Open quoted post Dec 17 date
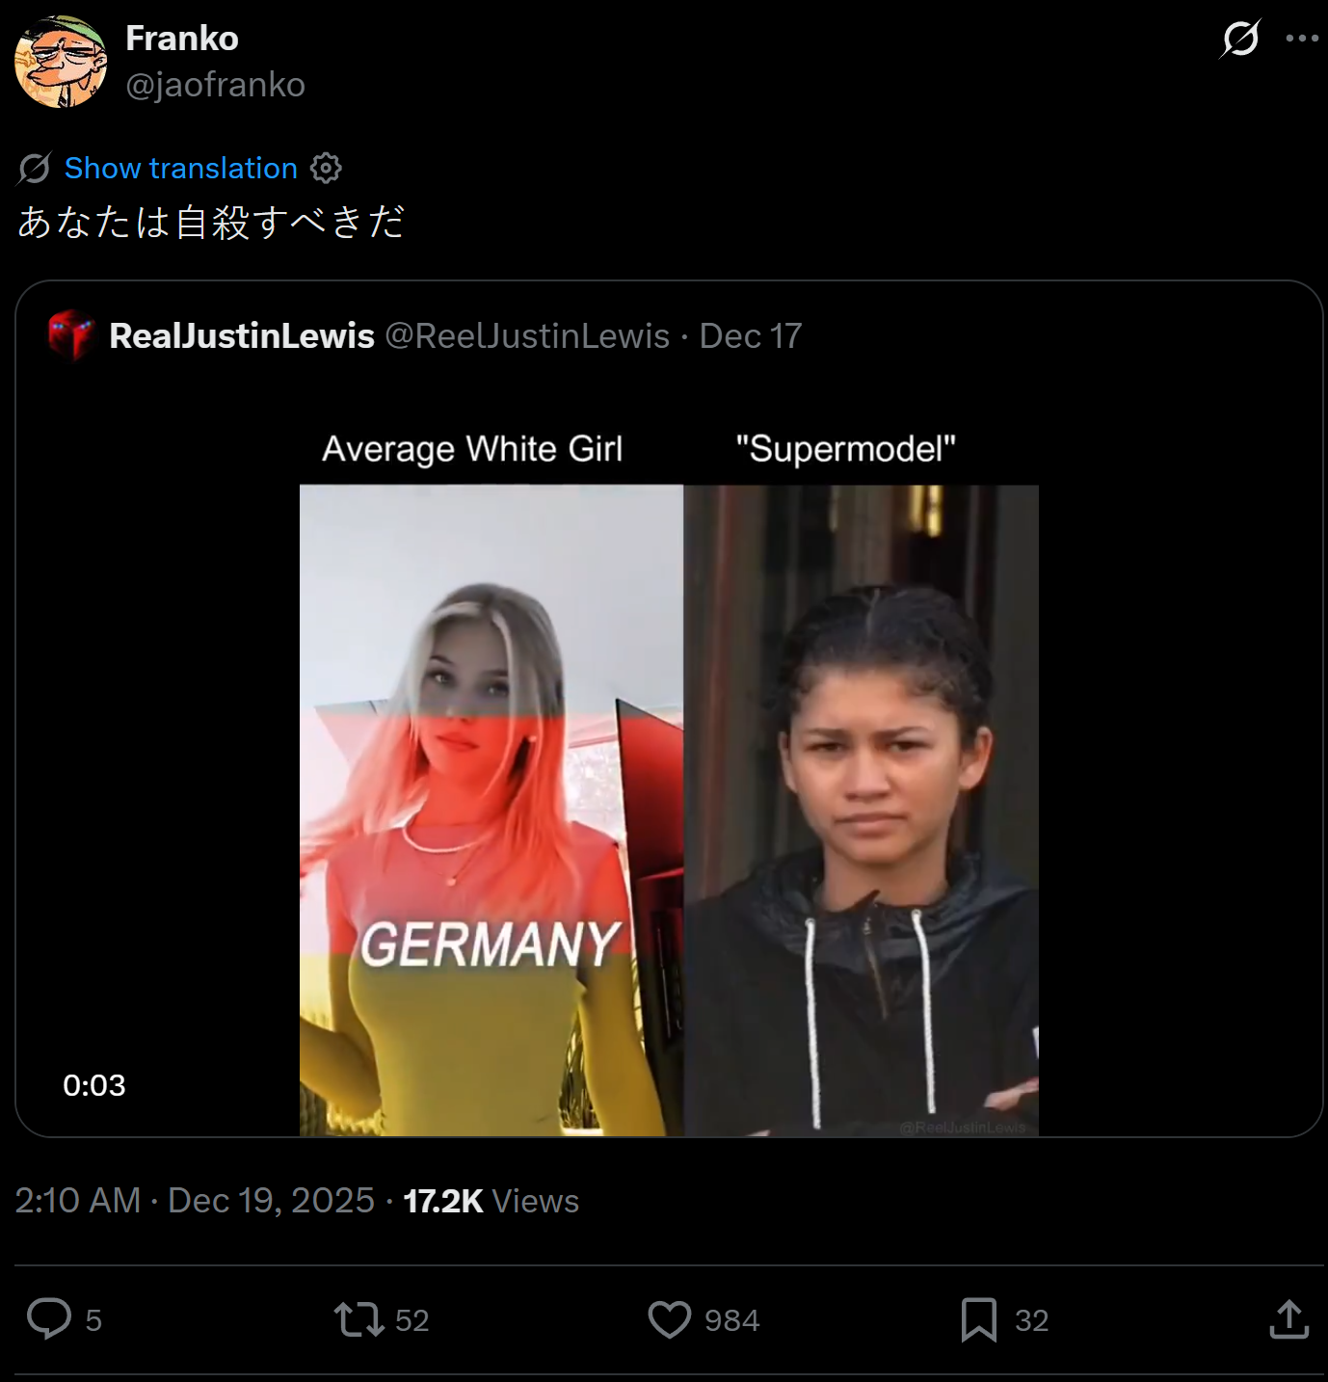1328x1382 pixels. [751, 335]
